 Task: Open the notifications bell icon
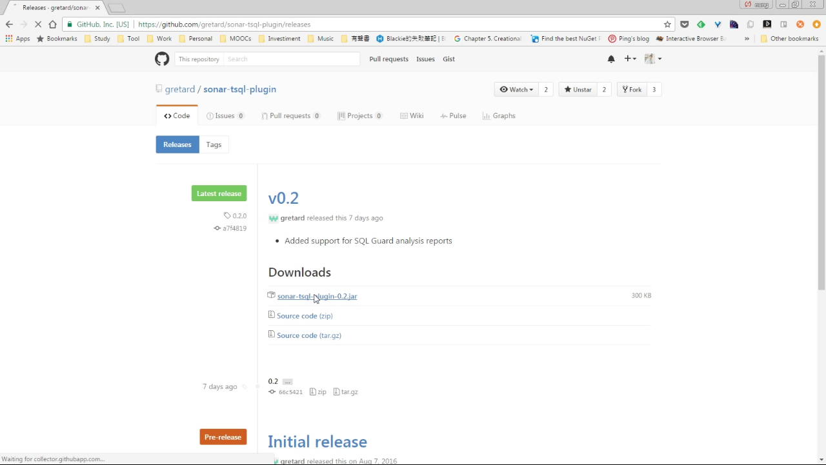pyautogui.click(x=611, y=59)
